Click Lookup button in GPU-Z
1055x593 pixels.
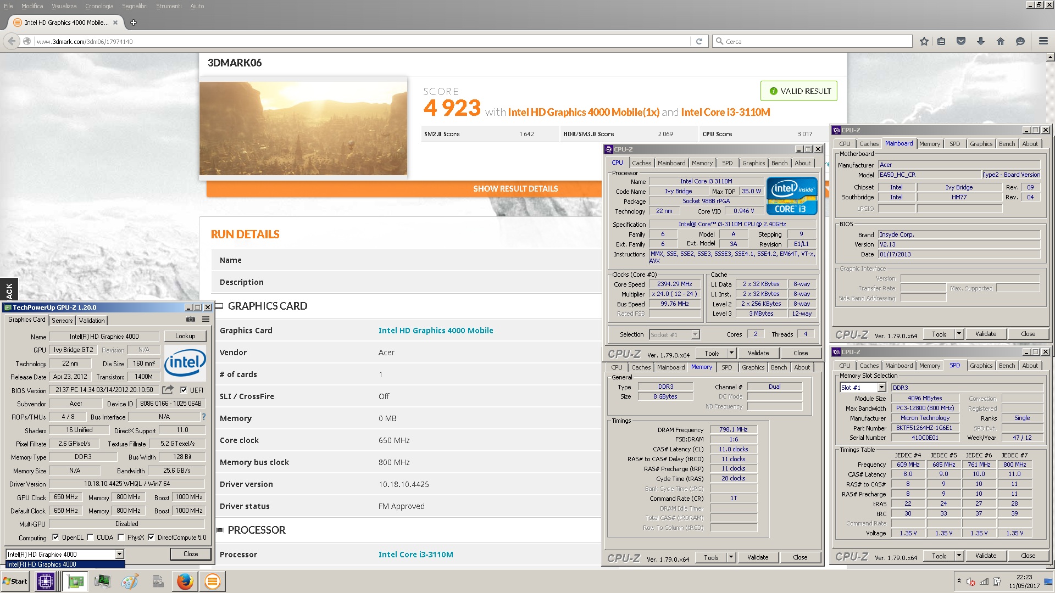click(185, 336)
